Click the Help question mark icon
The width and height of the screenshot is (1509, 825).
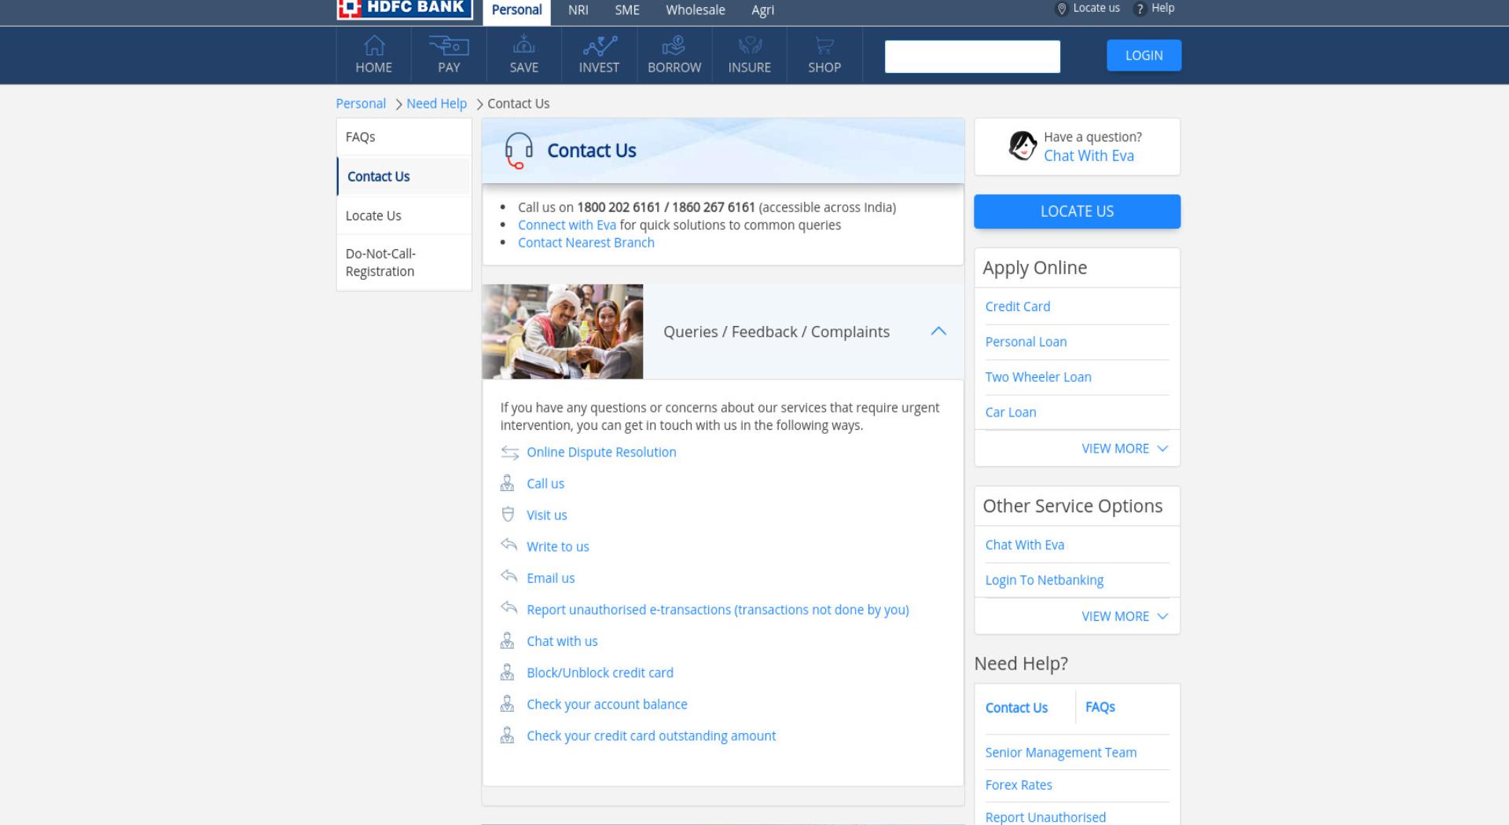(1140, 9)
